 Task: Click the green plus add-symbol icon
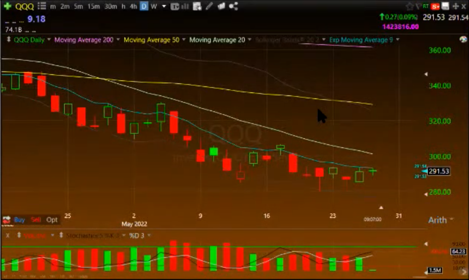tap(8, 6)
